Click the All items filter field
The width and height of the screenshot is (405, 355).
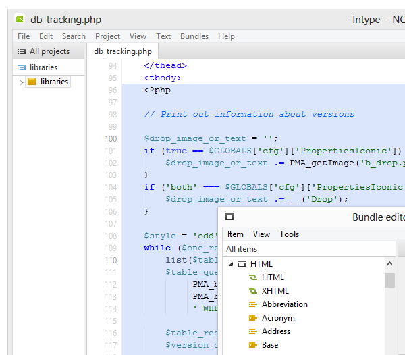tap(304, 249)
